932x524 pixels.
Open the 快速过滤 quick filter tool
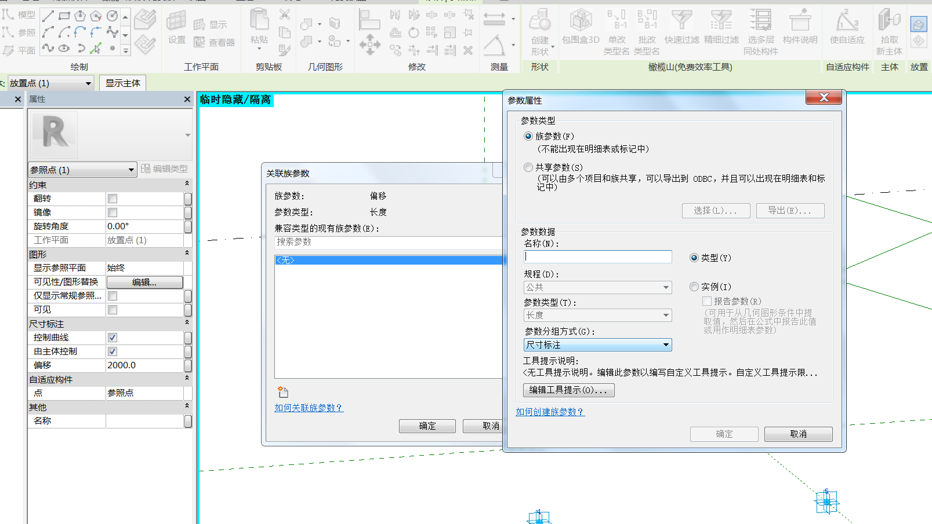click(x=681, y=21)
